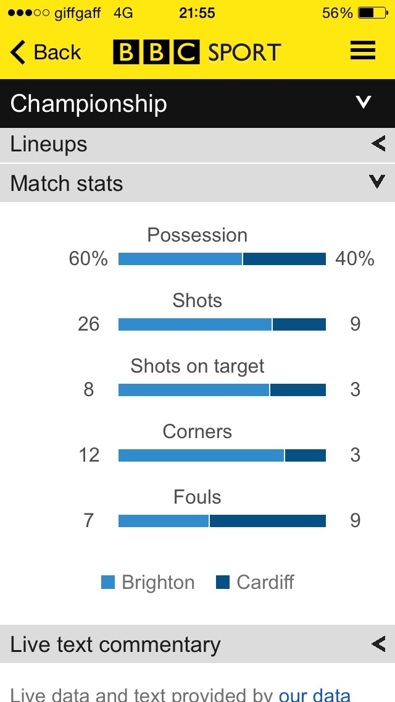Go back using the Back label
Screen dimensions: 395x702
[x=57, y=53]
